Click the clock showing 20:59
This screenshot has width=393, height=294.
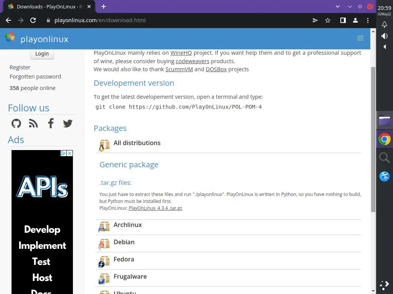coord(384,8)
